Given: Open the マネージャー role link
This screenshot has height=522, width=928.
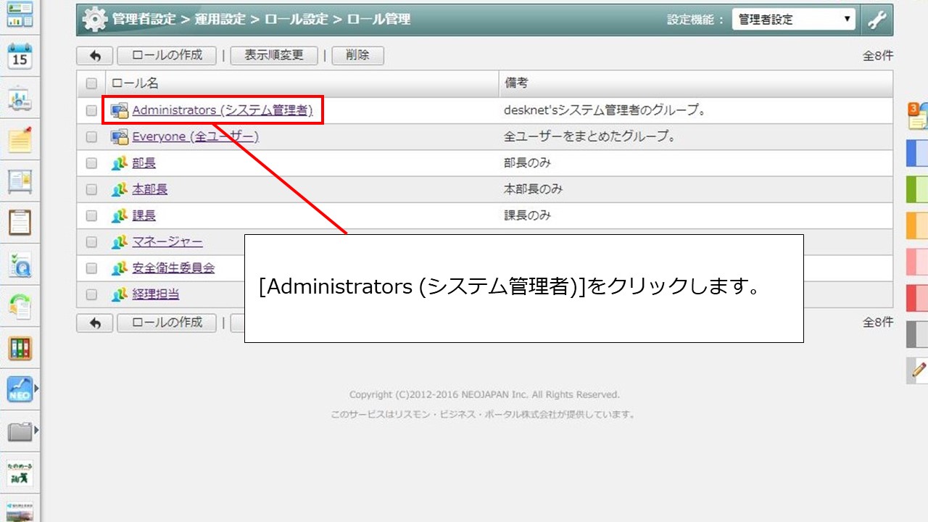Looking at the screenshot, I should pyautogui.click(x=167, y=242).
